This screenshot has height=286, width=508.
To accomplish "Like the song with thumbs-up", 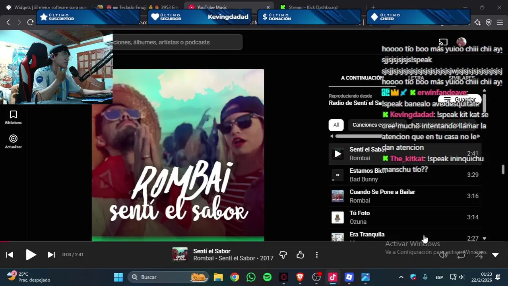I will (300, 255).
